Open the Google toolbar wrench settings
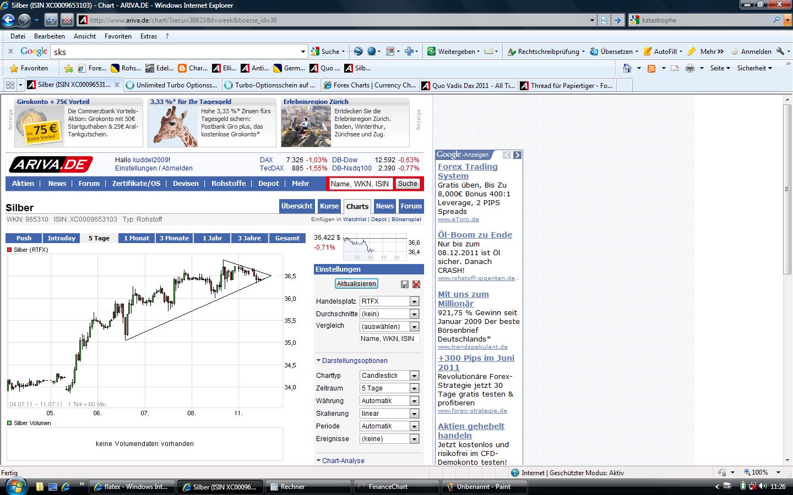Viewport: 793px width, 495px height. point(780,51)
